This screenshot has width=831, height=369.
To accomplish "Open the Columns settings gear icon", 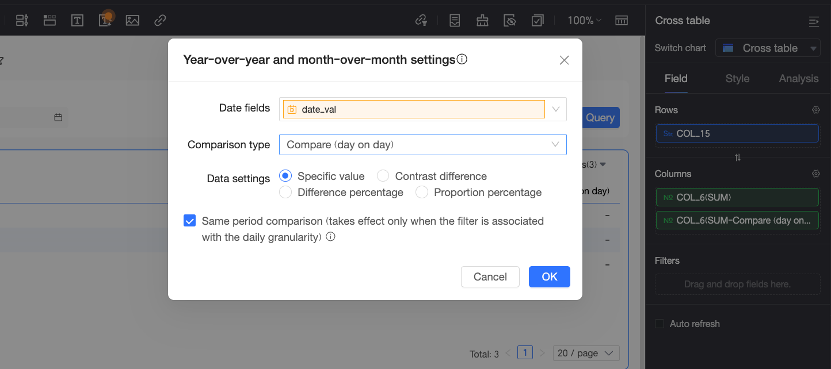I will [x=815, y=174].
